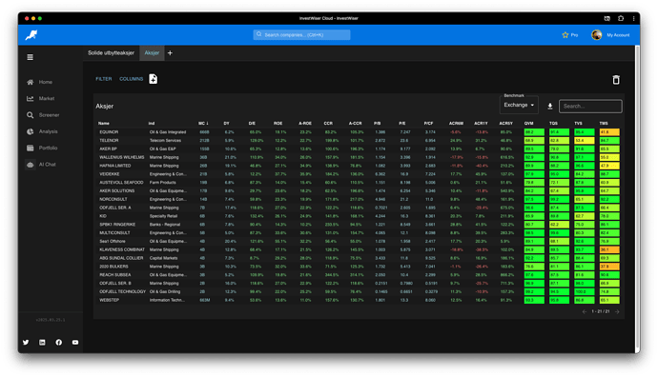Sort by the MC column header
Viewport: 658px width, 377px height.
[x=203, y=124]
